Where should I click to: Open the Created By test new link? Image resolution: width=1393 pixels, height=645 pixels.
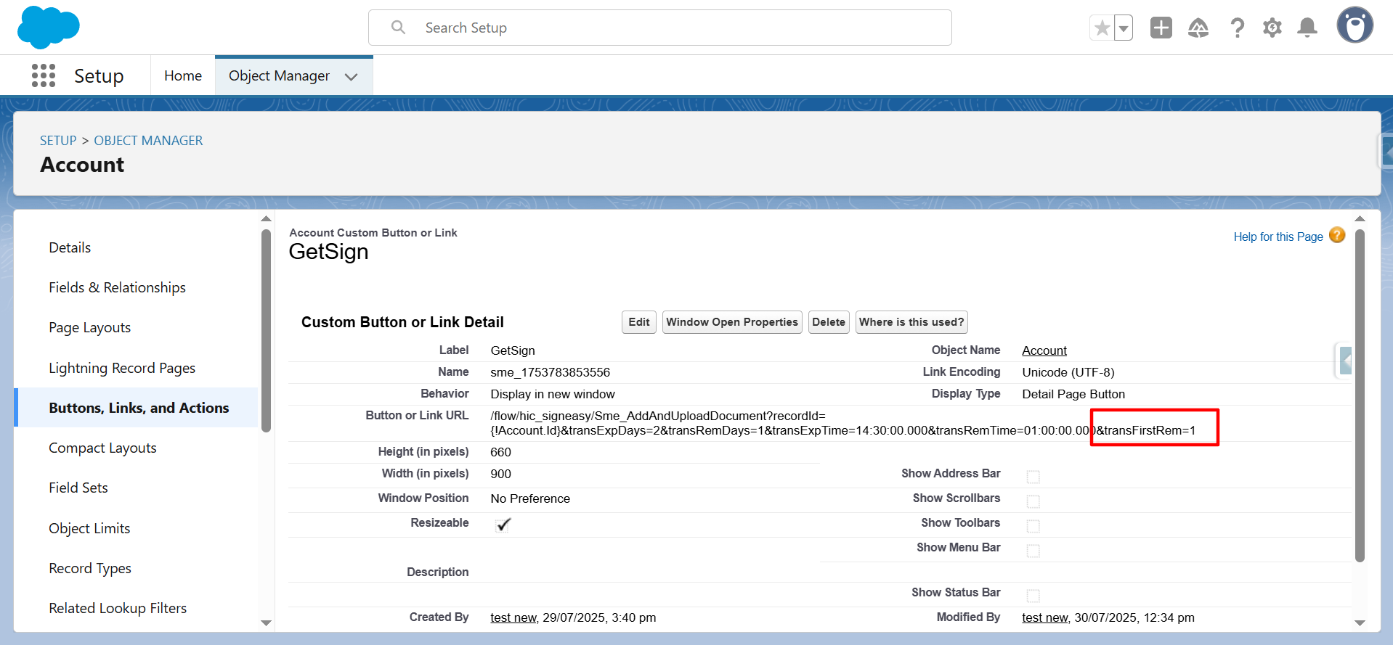click(x=513, y=617)
